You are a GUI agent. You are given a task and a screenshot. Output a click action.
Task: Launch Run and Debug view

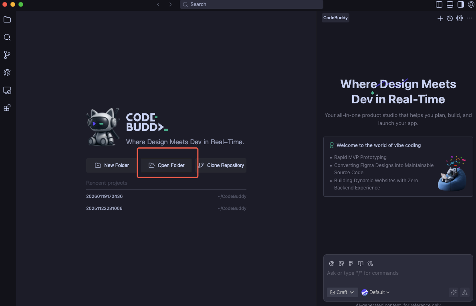[7, 72]
